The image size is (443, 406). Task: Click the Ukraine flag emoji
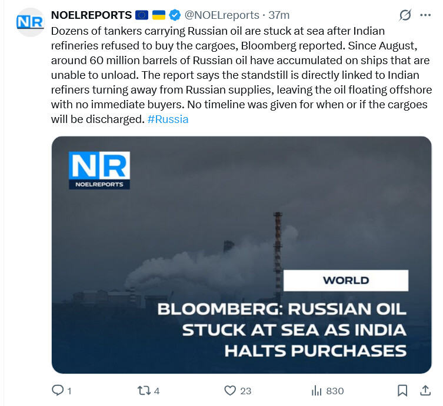tap(159, 15)
